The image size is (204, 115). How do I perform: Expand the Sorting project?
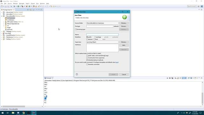coord(2,39)
